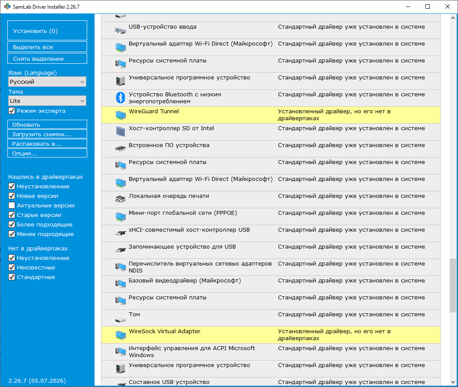Uncheck Стандартные checkbox
The height and width of the screenshot is (387, 458).
pyautogui.click(x=12, y=277)
